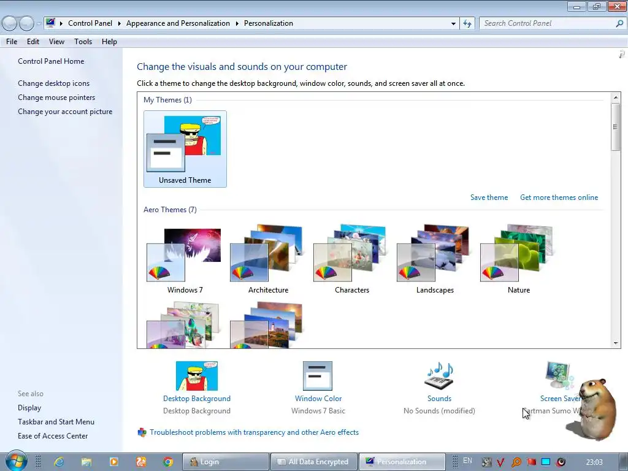Open Taskbar and Start Menu link

(56, 422)
